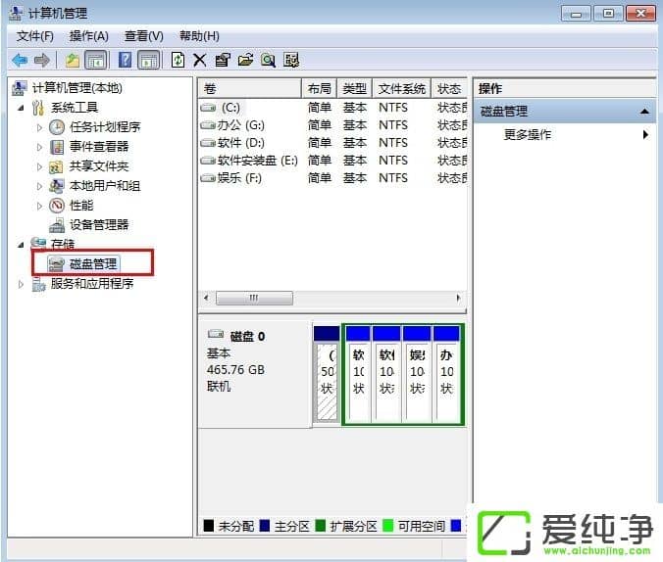Click the up-one-level folder toolbar icon

pyautogui.click(x=73, y=61)
